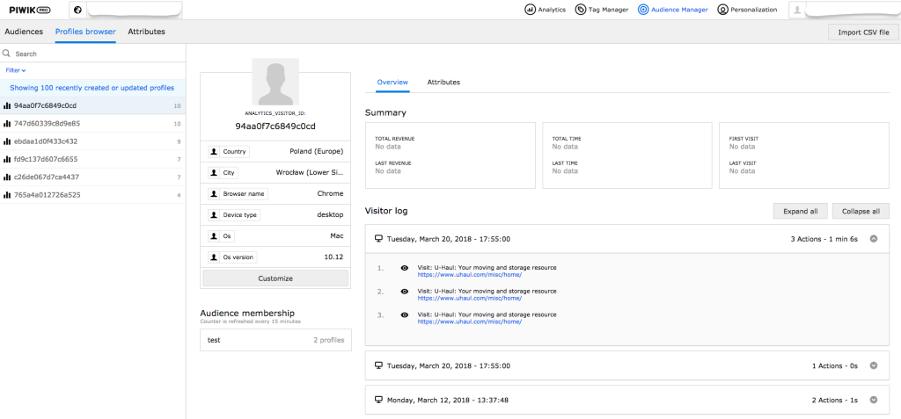Click the Analytics module icon

click(x=530, y=10)
